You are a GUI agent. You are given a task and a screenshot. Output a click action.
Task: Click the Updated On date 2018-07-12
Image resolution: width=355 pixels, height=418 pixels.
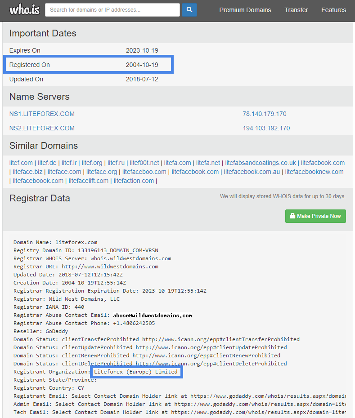point(142,79)
